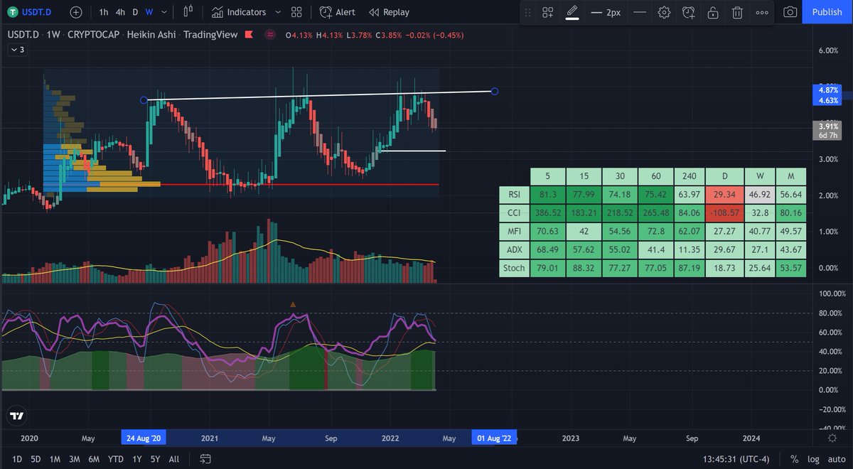
Task: Click the 01 Aug '22 time axis label
Action: [495, 438]
